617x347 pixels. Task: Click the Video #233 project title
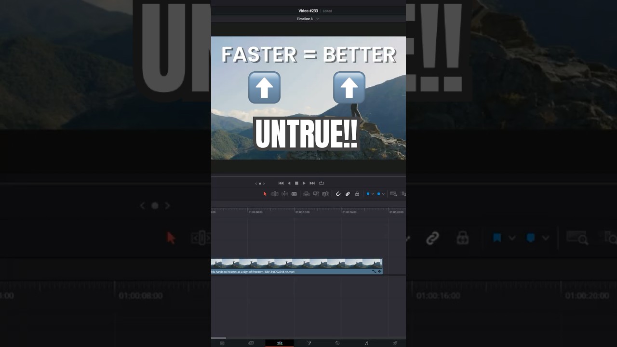(x=308, y=11)
